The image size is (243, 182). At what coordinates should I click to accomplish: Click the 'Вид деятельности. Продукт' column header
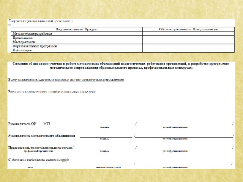pos(77,30)
